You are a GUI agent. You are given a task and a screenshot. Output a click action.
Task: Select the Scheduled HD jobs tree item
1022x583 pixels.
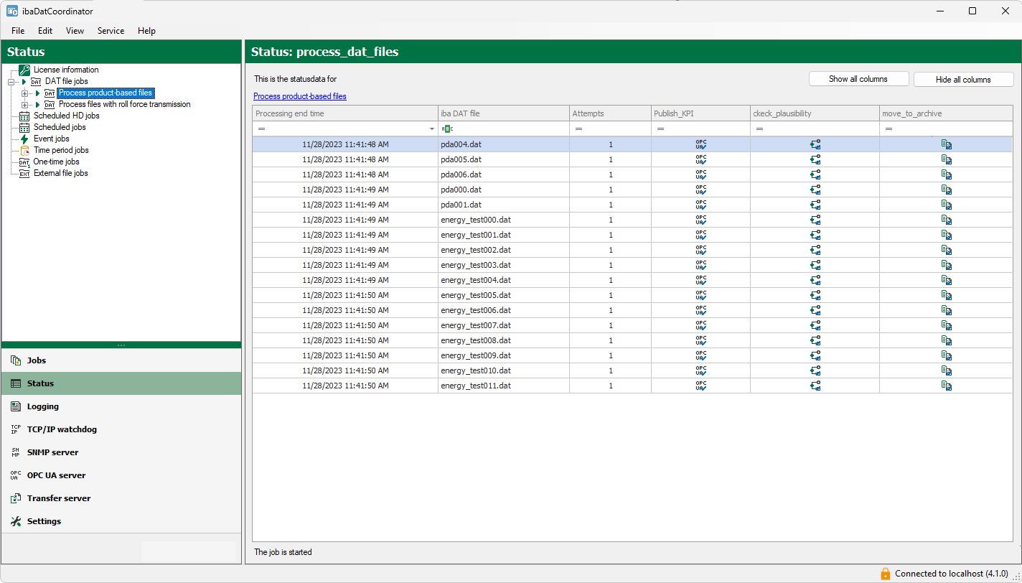tap(66, 116)
